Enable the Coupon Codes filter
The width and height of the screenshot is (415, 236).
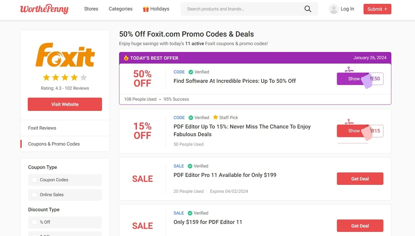point(34,180)
